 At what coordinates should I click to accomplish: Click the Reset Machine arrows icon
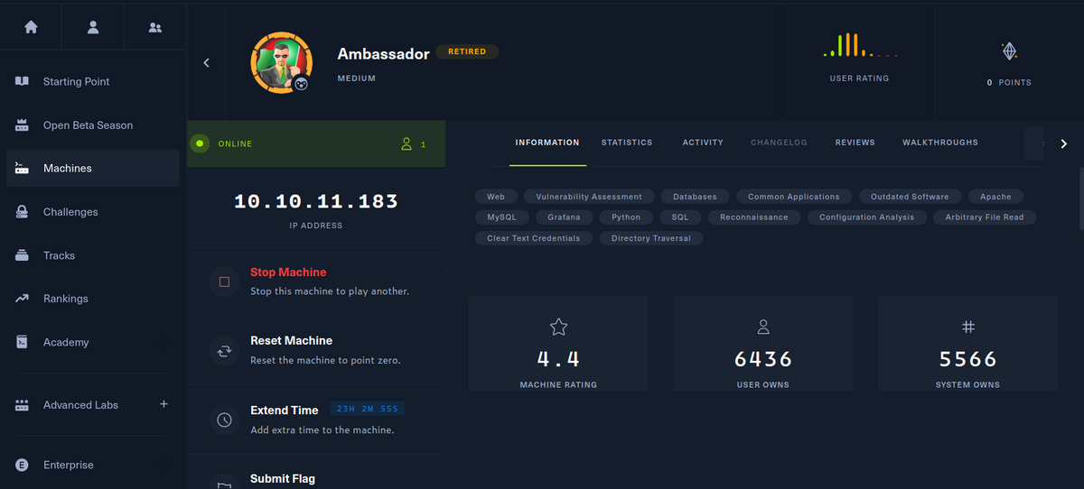click(224, 350)
